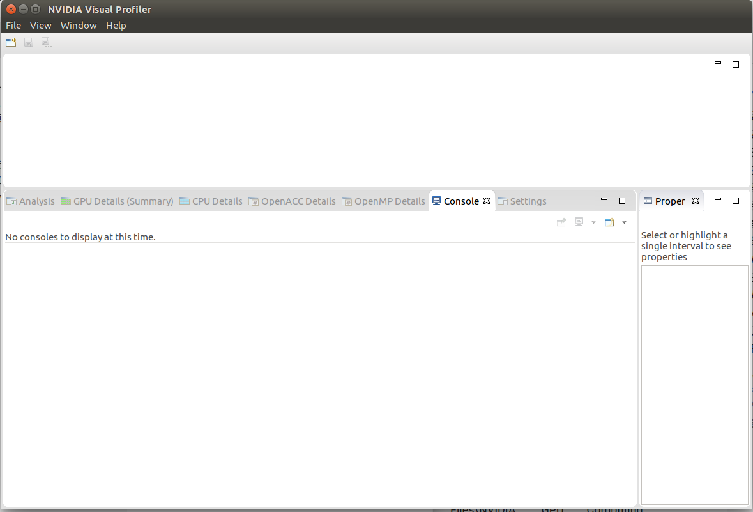
Task: Open the File menu
Action: [13, 25]
